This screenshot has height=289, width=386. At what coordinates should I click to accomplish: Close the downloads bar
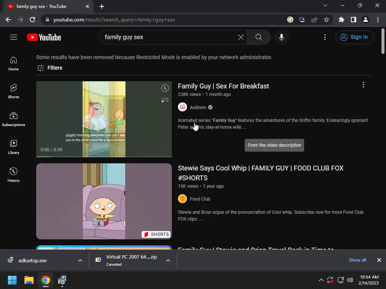(x=379, y=260)
